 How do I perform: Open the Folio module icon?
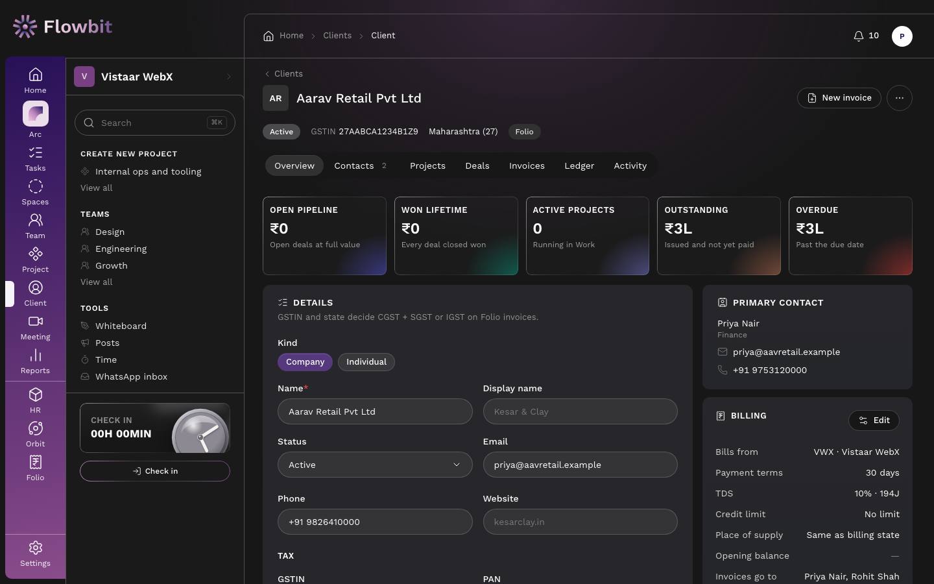(35, 468)
